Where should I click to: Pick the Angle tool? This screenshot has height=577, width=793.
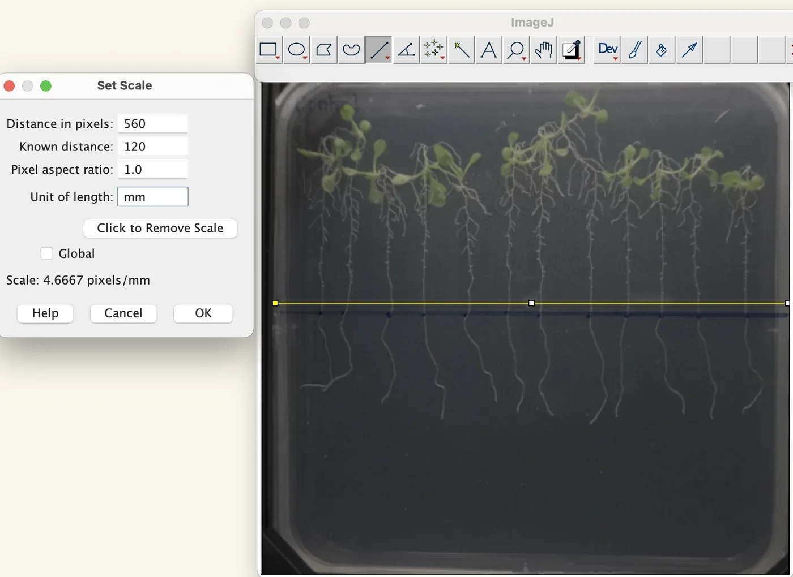(x=406, y=50)
